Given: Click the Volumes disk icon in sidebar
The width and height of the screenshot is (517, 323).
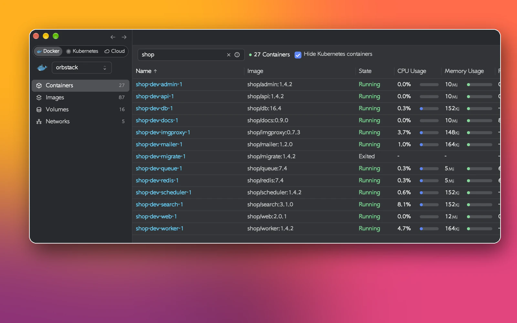Looking at the screenshot, I should (39, 109).
